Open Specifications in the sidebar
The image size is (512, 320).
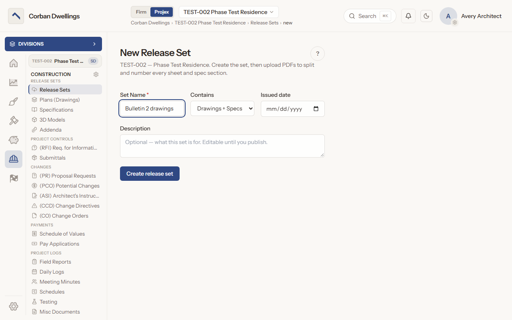65,110
